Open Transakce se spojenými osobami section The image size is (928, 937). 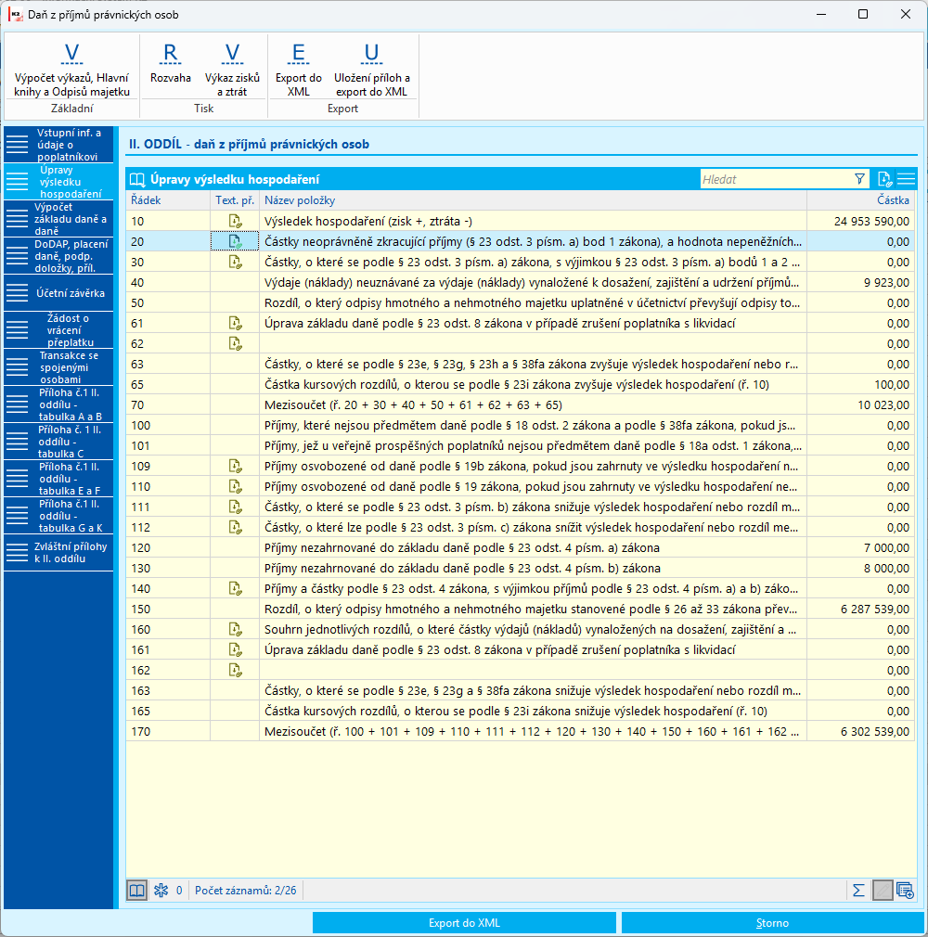[x=58, y=366]
